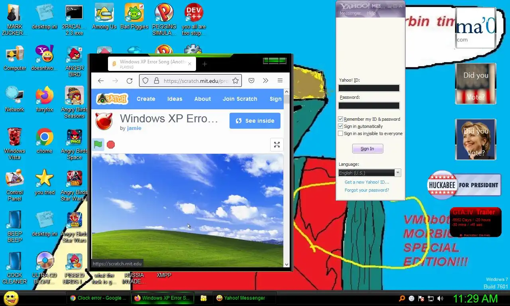Screen dimensions: 510x306
Task: Open Create in the Scratch navigation bar
Action: coord(146,99)
